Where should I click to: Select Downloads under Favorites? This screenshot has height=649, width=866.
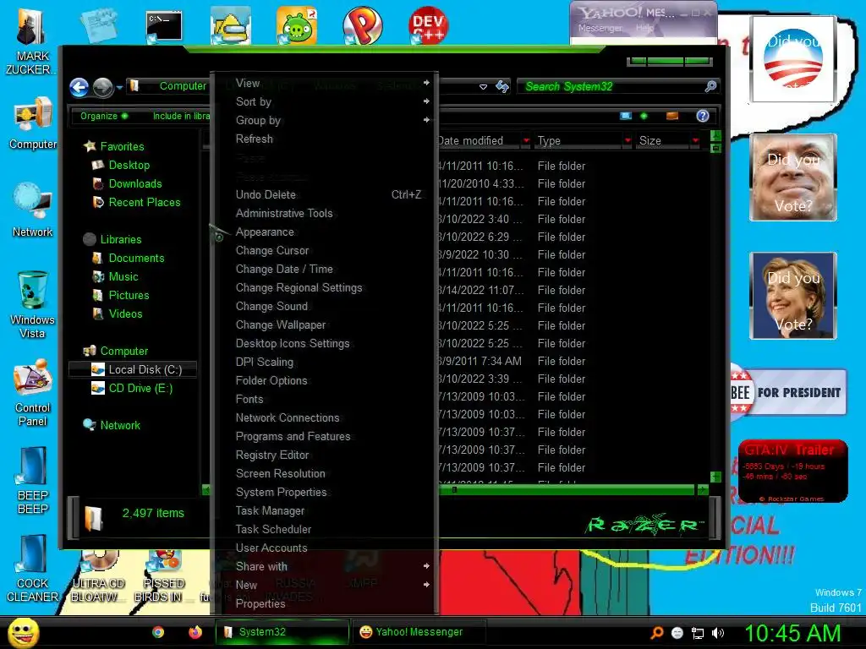tap(134, 183)
